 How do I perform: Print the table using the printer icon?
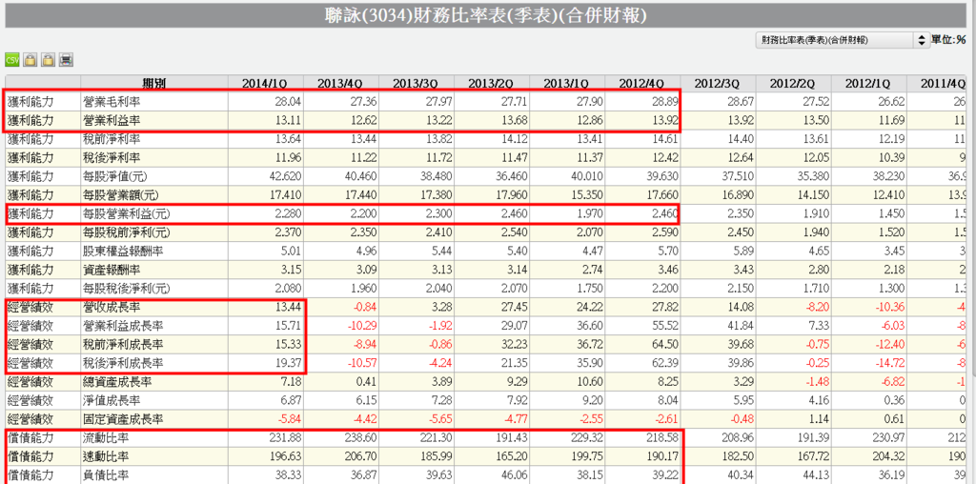click(x=66, y=60)
